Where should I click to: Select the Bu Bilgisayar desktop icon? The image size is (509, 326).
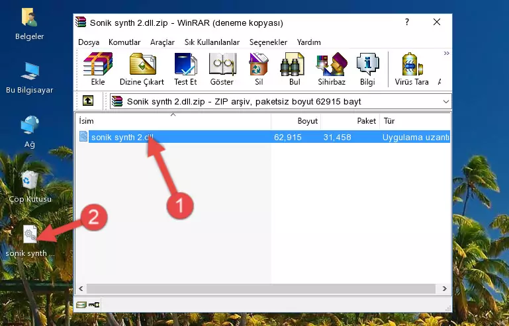pyautogui.click(x=29, y=78)
